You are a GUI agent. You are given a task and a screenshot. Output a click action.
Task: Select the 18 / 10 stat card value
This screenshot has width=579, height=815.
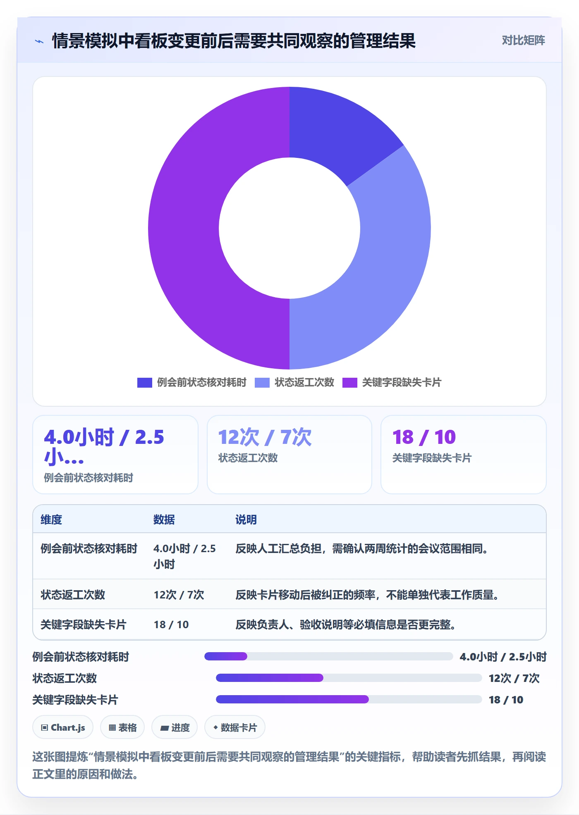point(424,437)
